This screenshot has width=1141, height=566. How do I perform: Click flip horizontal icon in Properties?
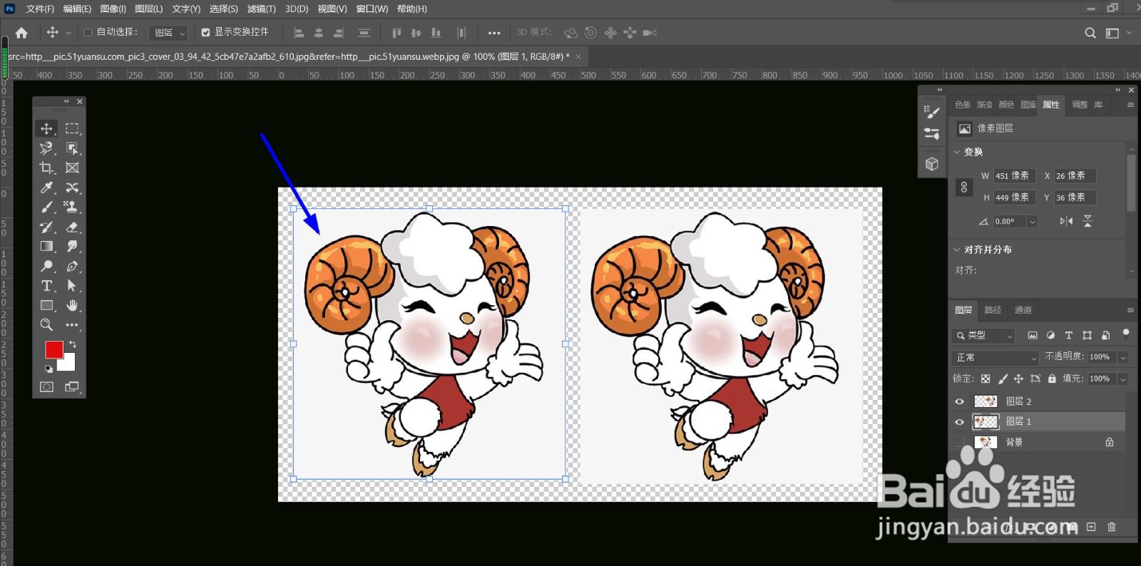[1066, 221]
